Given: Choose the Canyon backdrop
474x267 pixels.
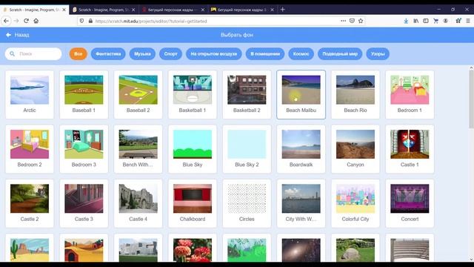Looking at the screenshot, I should pyautogui.click(x=355, y=149).
